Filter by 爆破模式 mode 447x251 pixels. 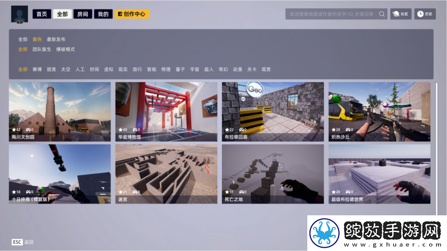point(65,49)
